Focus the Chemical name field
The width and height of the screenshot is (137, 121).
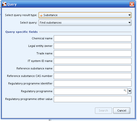92,38
